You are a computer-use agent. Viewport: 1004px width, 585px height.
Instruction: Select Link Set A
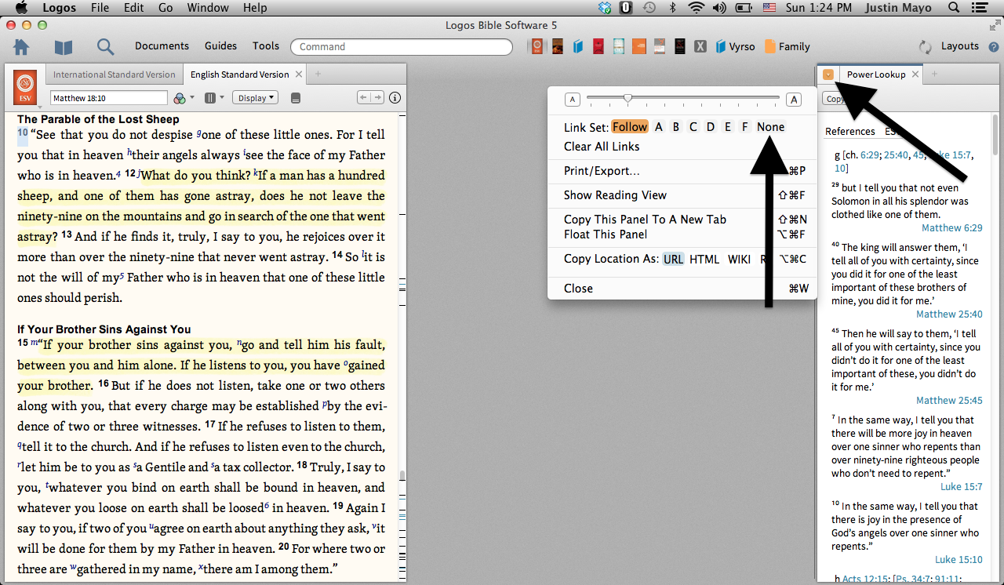coord(659,127)
